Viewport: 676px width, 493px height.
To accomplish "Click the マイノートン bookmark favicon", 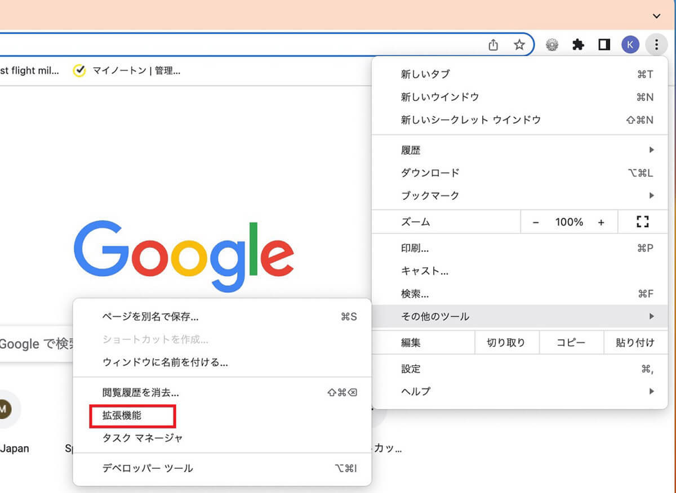I will coord(79,71).
